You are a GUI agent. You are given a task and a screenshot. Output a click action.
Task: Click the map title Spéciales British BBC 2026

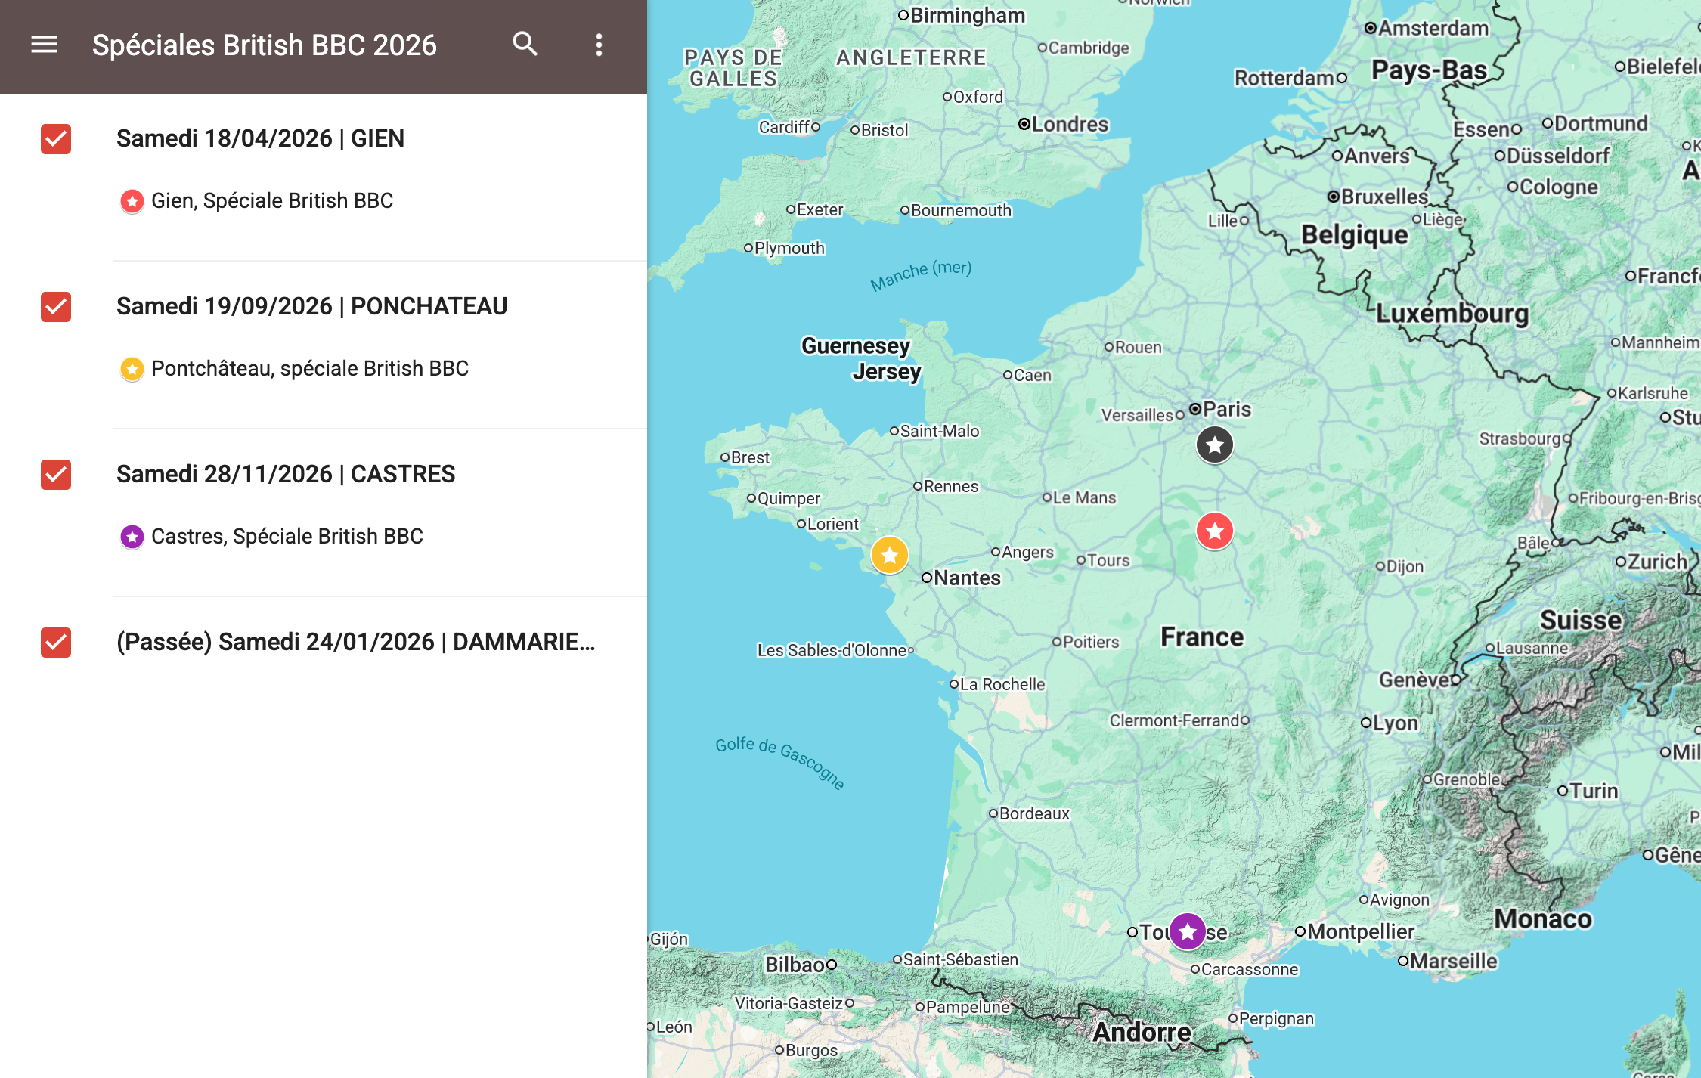coord(265,45)
